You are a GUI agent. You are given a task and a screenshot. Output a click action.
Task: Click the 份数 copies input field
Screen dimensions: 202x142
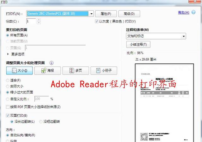point(31,21)
